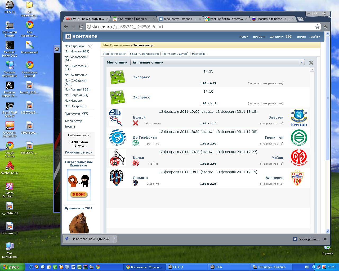Click the first Экспресс bet field icon
The width and height of the screenshot is (339, 271).
pos(118,77)
